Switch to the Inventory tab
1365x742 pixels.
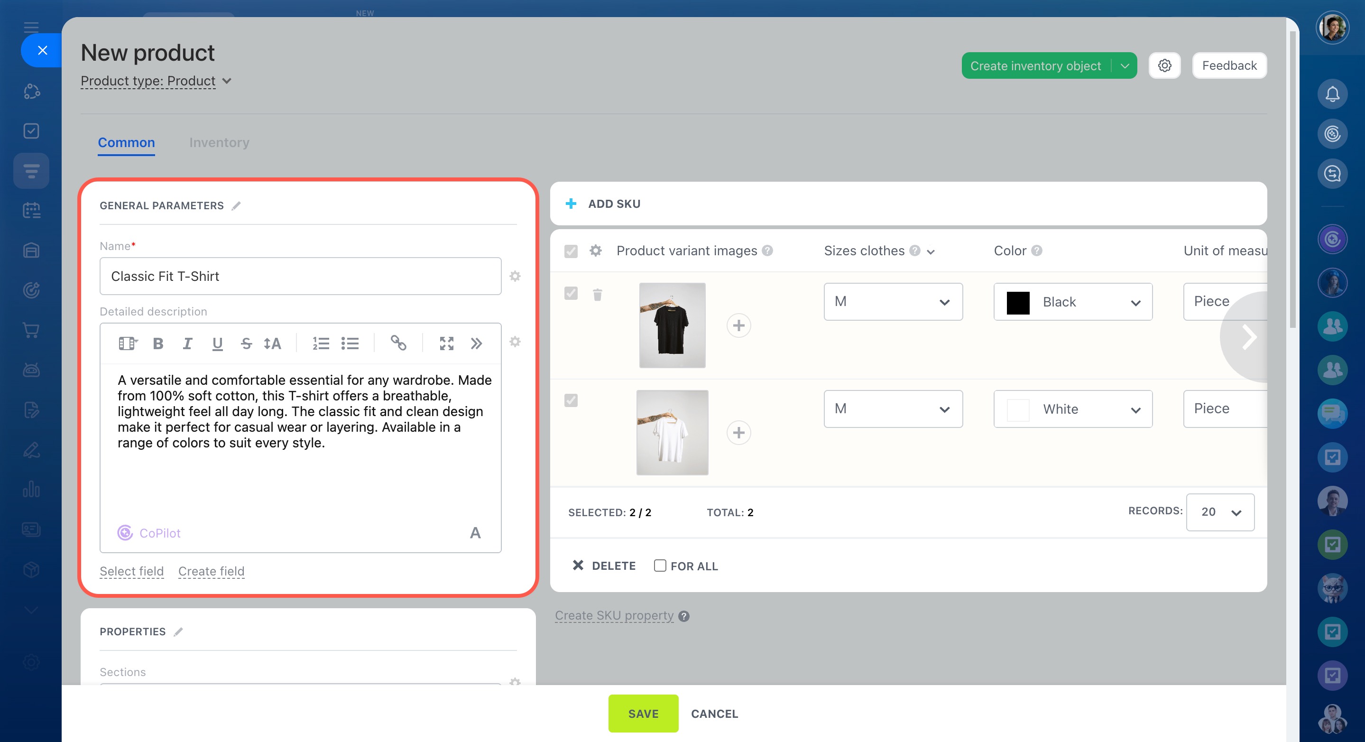pos(219,143)
